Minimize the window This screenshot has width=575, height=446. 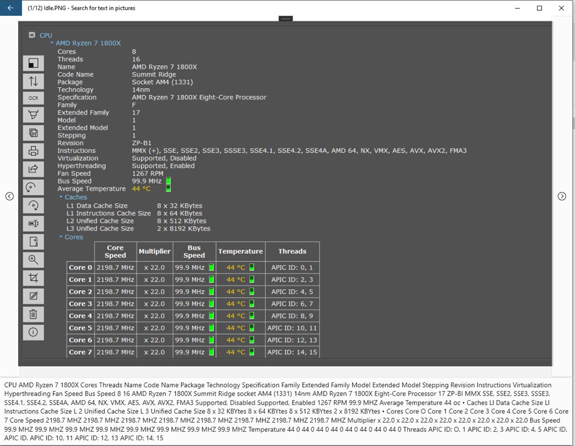click(x=517, y=8)
